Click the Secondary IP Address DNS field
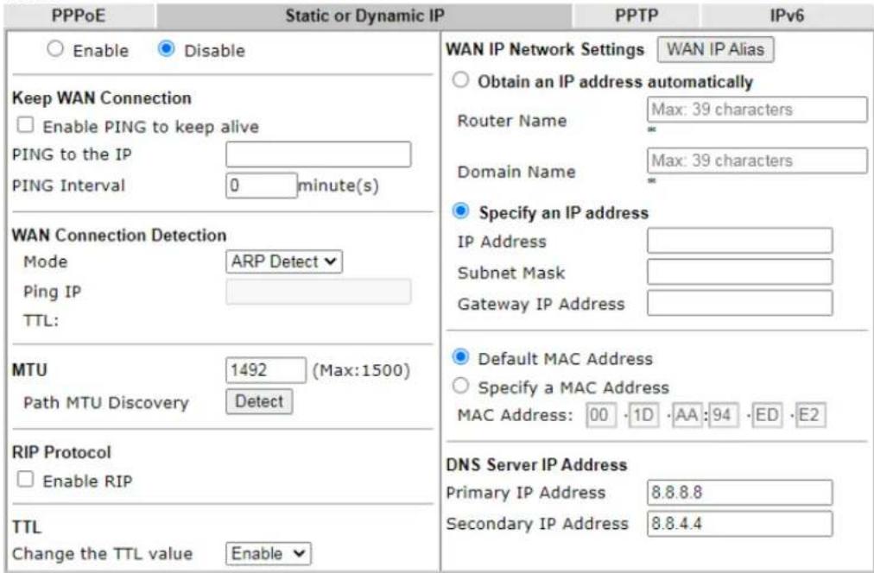Viewport: 874px width, 573px height. [x=739, y=524]
